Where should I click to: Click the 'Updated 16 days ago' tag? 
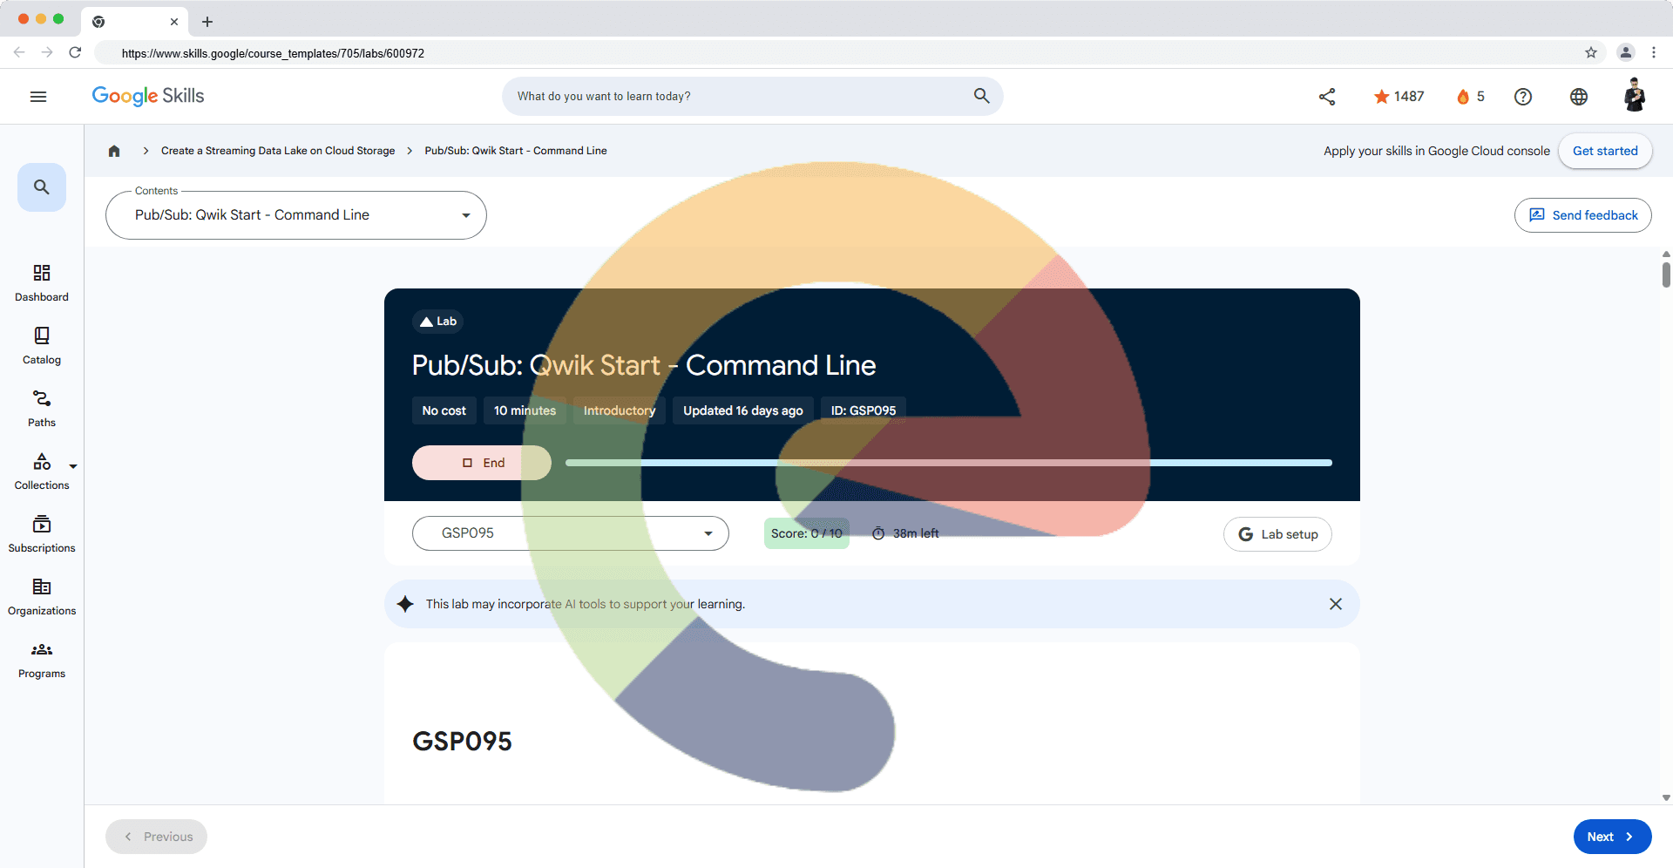pos(743,410)
